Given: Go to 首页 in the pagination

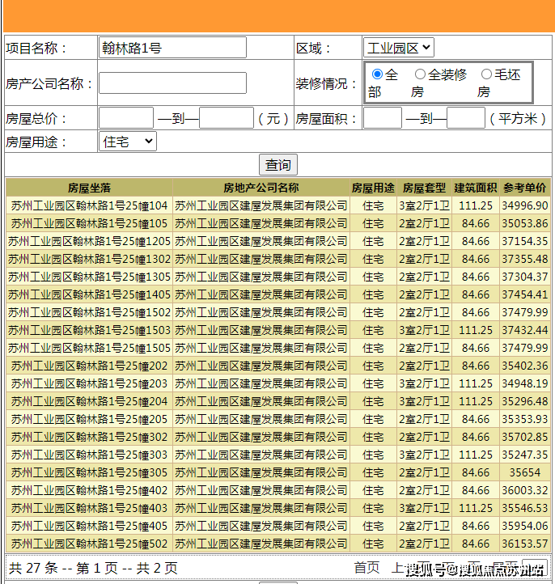Looking at the screenshot, I should [x=366, y=568].
